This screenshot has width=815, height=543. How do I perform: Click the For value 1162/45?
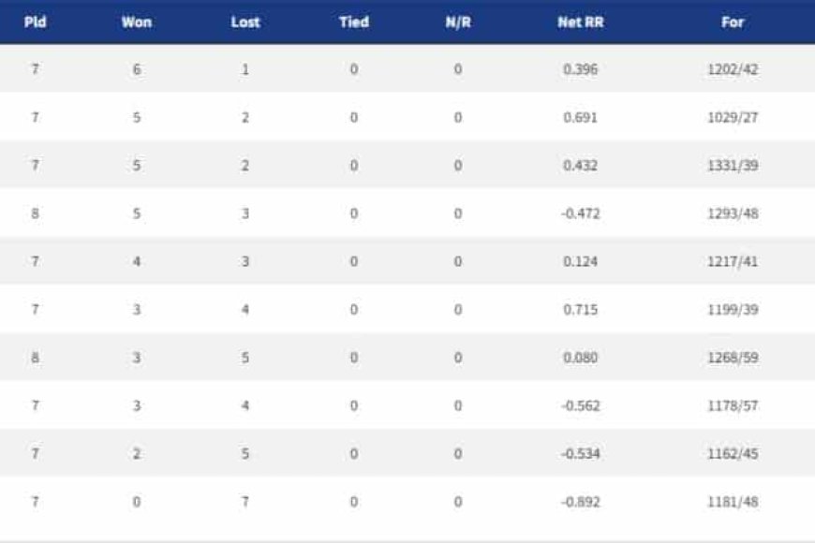tap(733, 454)
